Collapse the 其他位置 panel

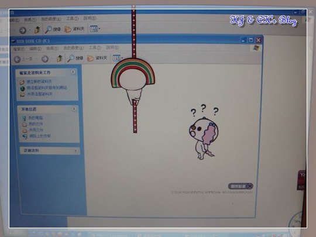pyautogui.click(x=74, y=109)
